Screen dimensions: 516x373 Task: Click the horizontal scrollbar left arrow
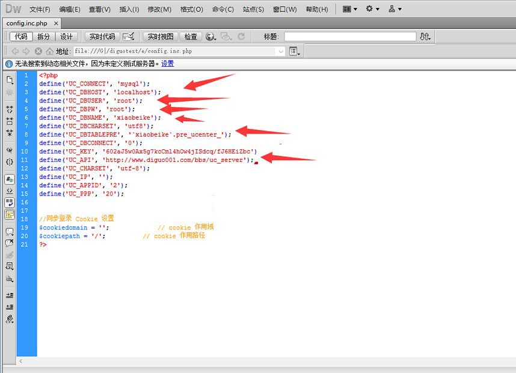(22, 362)
